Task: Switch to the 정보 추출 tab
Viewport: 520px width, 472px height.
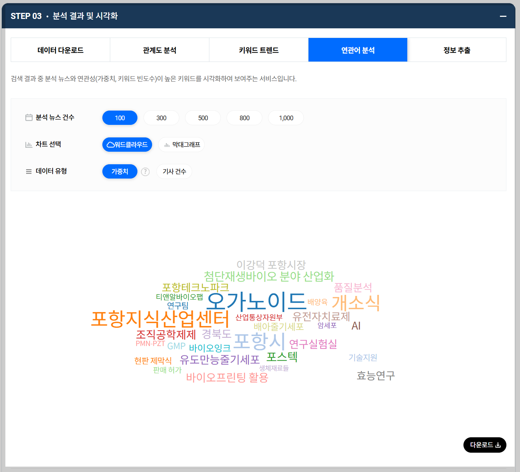Action: 457,50
